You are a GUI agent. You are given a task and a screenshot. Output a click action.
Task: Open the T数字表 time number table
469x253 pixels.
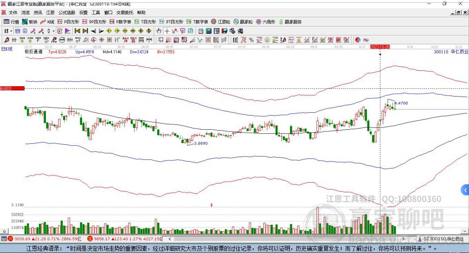[197, 22]
